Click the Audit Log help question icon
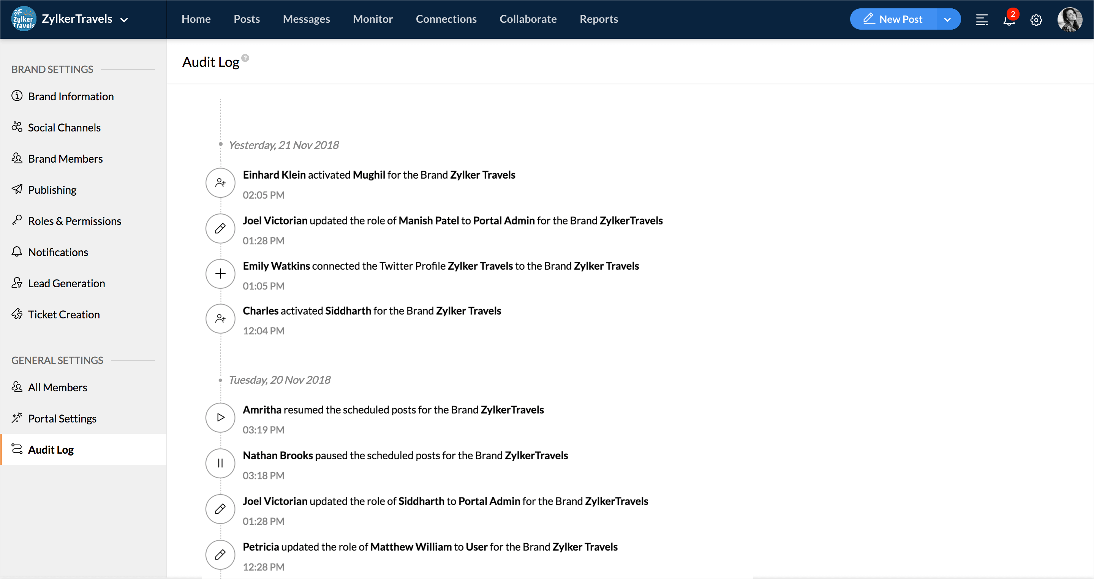Viewport: 1094px width, 579px height. [x=245, y=58]
